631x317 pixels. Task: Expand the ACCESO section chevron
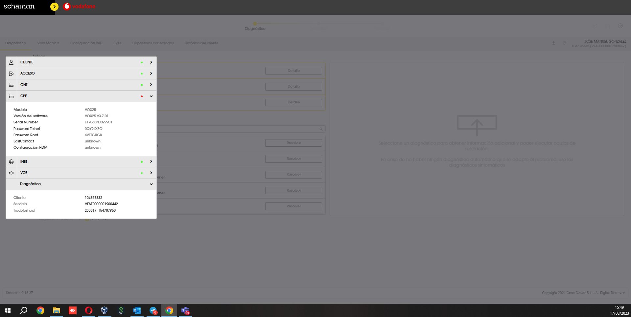click(x=151, y=74)
